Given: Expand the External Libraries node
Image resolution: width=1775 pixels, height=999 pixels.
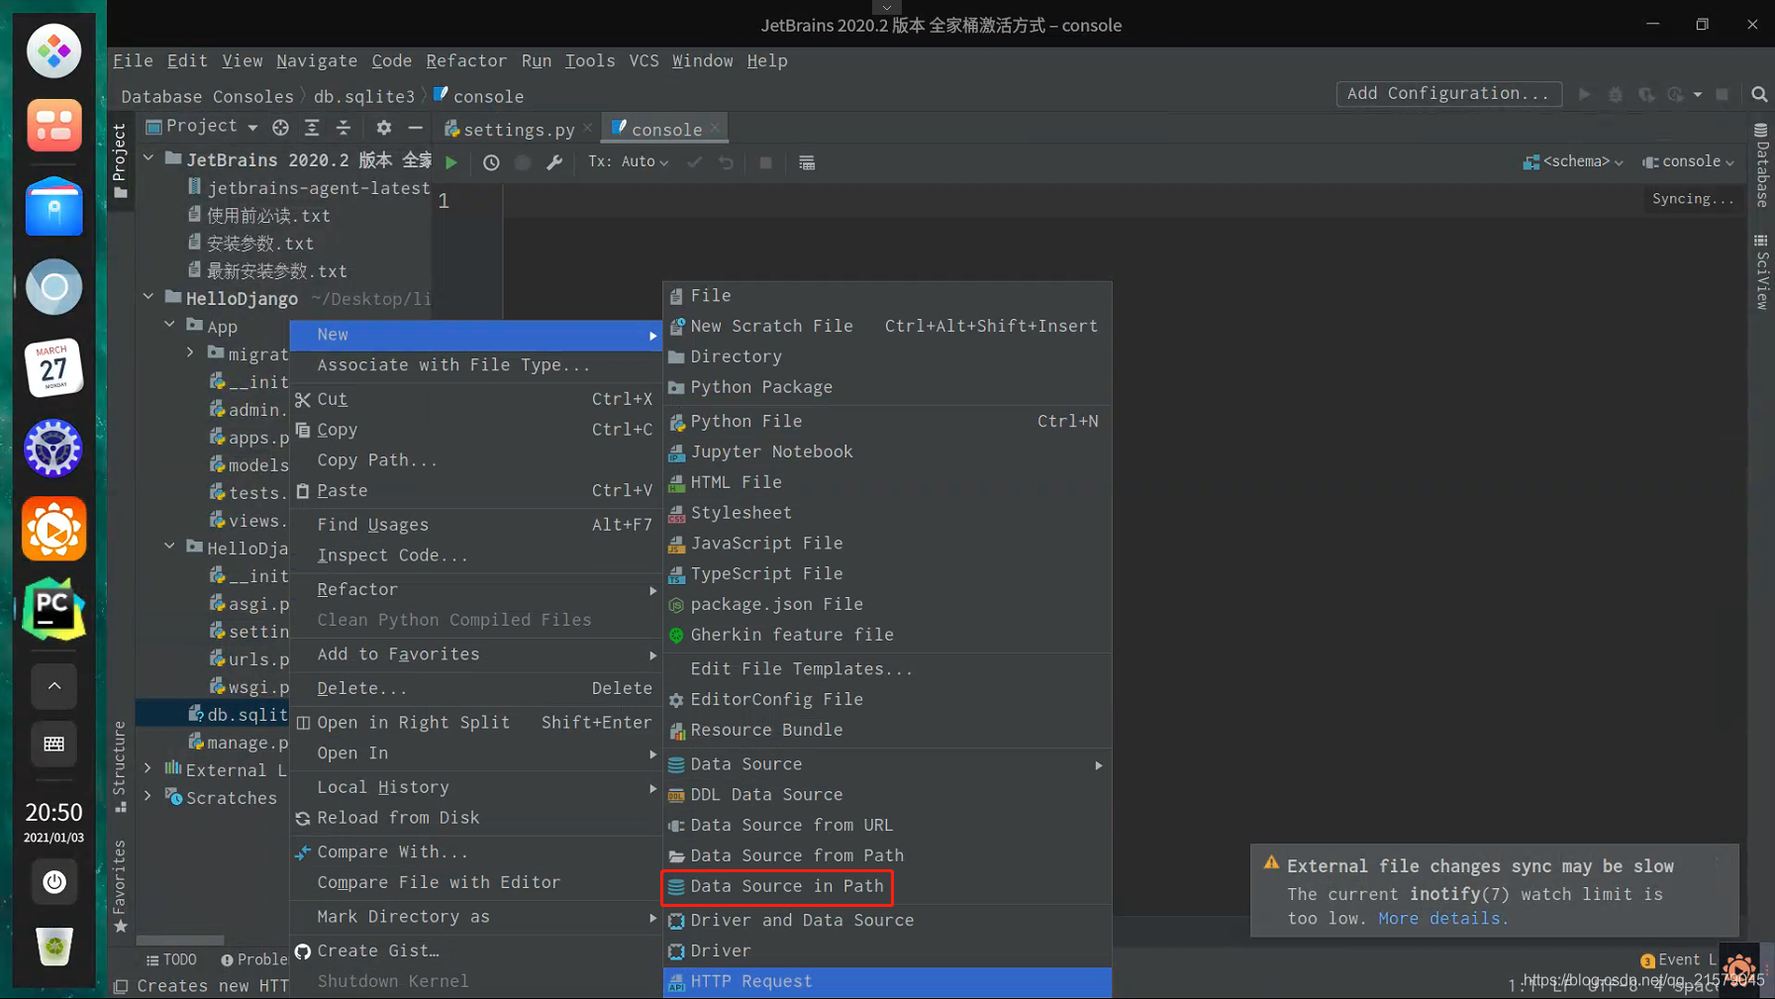Looking at the screenshot, I should 148,768.
